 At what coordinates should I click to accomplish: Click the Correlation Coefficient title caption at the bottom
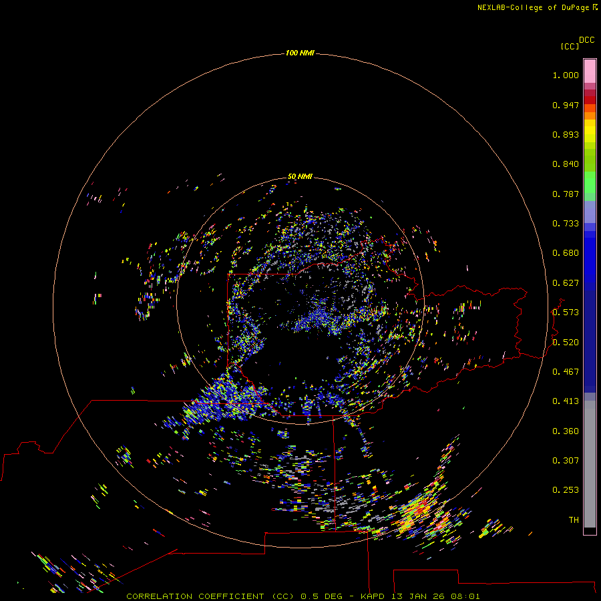303,596
